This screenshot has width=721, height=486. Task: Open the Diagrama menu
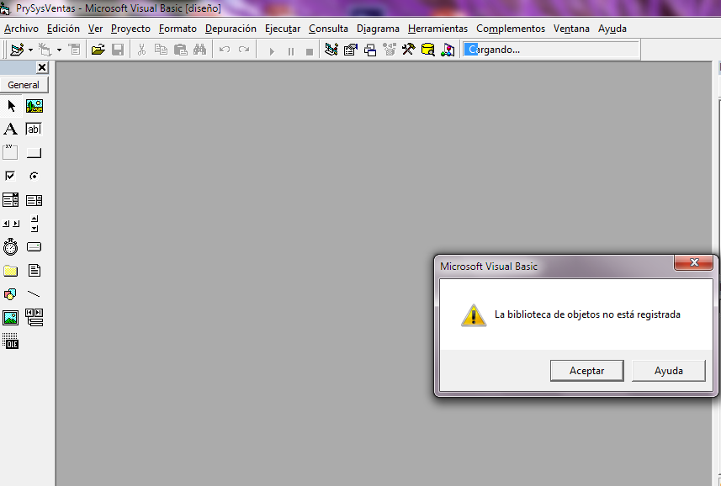(378, 29)
